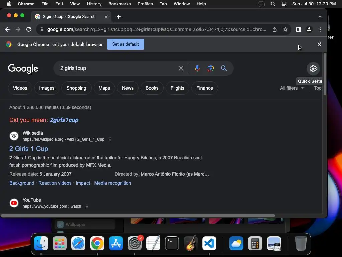Screen dimensions: 342x257
Task: Open Terminal from the Dock
Action: 172,243
